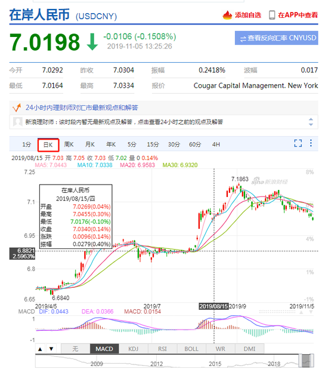Click the MACD: 0.0154 indicator value
The width and height of the screenshot is (328, 372).
tap(143, 312)
